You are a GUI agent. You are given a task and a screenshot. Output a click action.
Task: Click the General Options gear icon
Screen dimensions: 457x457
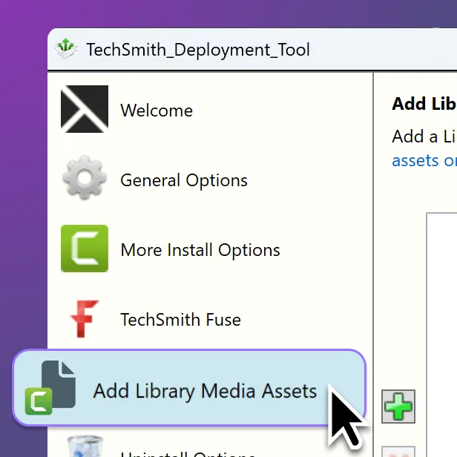click(85, 178)
